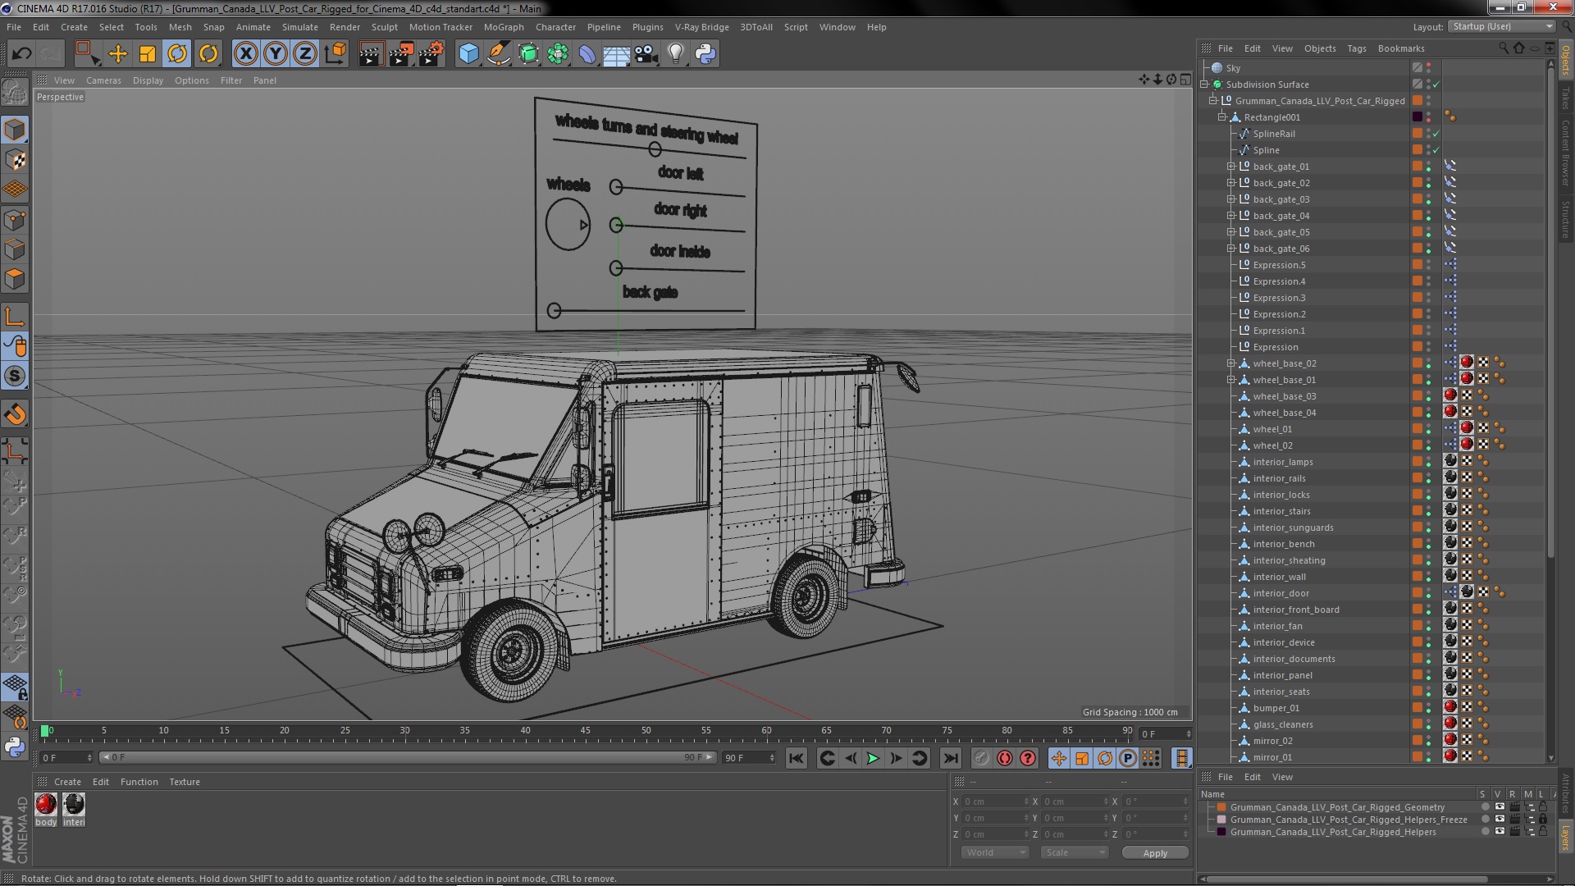Open the World coordinate system dropdown
The width and height of the screenshot is (1575, 886).
pos(995,852)
